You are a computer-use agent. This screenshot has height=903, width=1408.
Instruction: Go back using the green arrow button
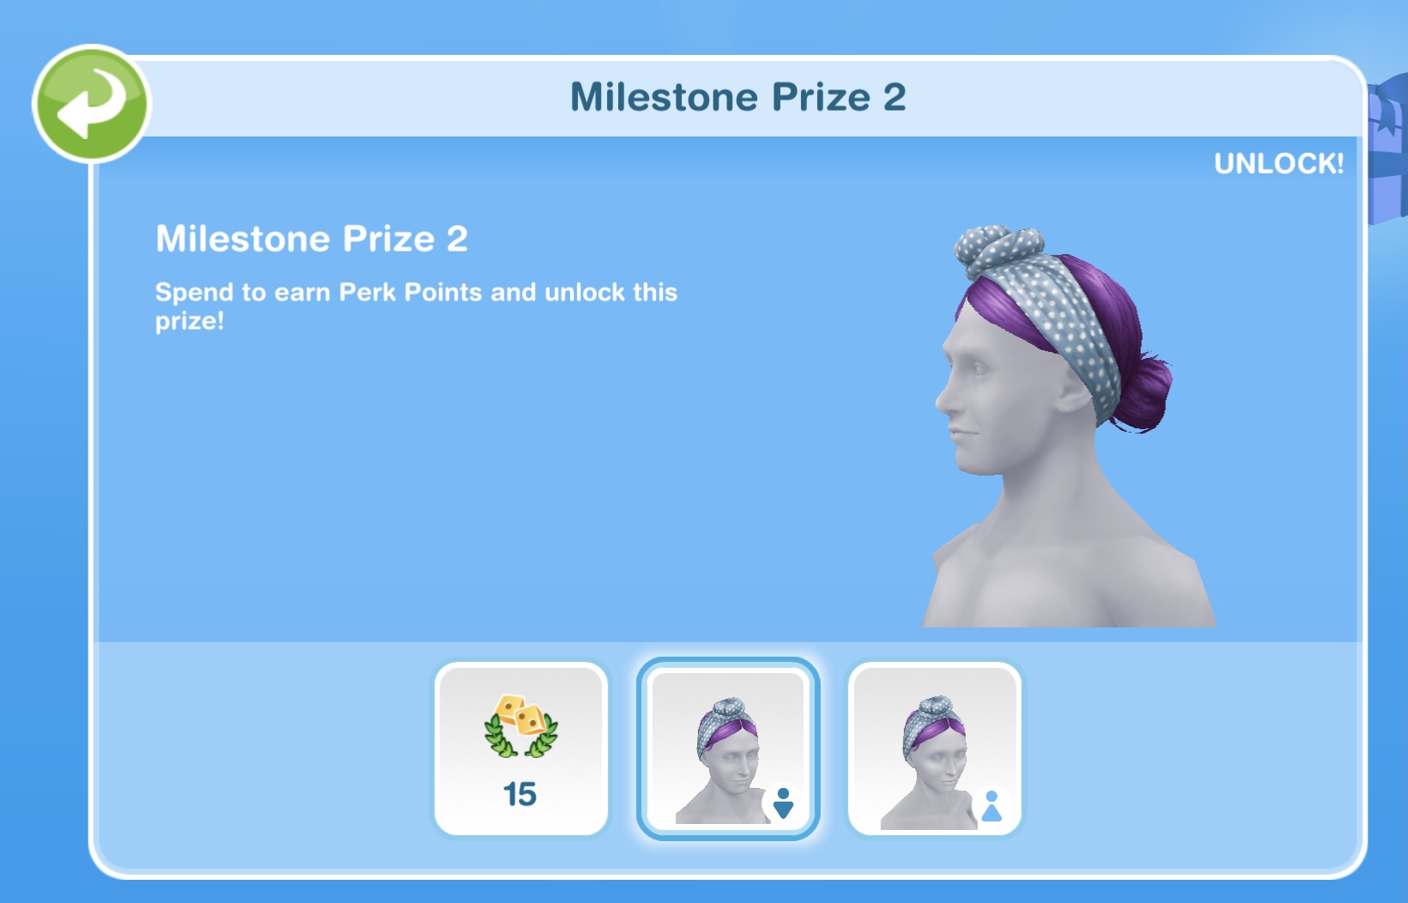(x=91, y=104)
